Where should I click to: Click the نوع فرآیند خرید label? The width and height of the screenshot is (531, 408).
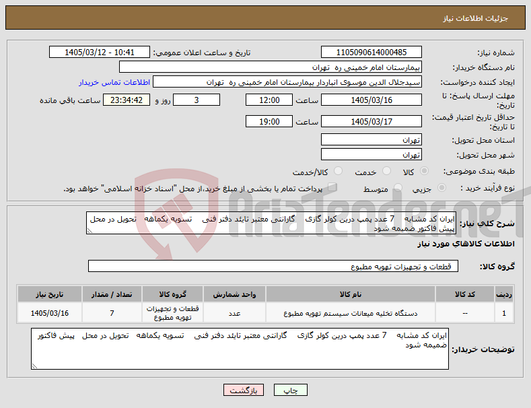tap(487, 188)
